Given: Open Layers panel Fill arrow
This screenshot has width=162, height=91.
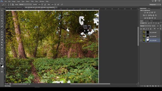Looking at the screenshot, I should point(160,29).
